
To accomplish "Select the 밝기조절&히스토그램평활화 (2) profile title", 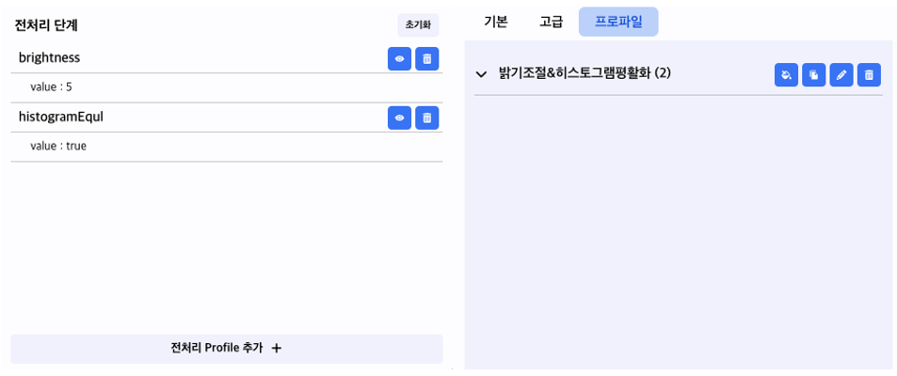I will click(585, 73).
